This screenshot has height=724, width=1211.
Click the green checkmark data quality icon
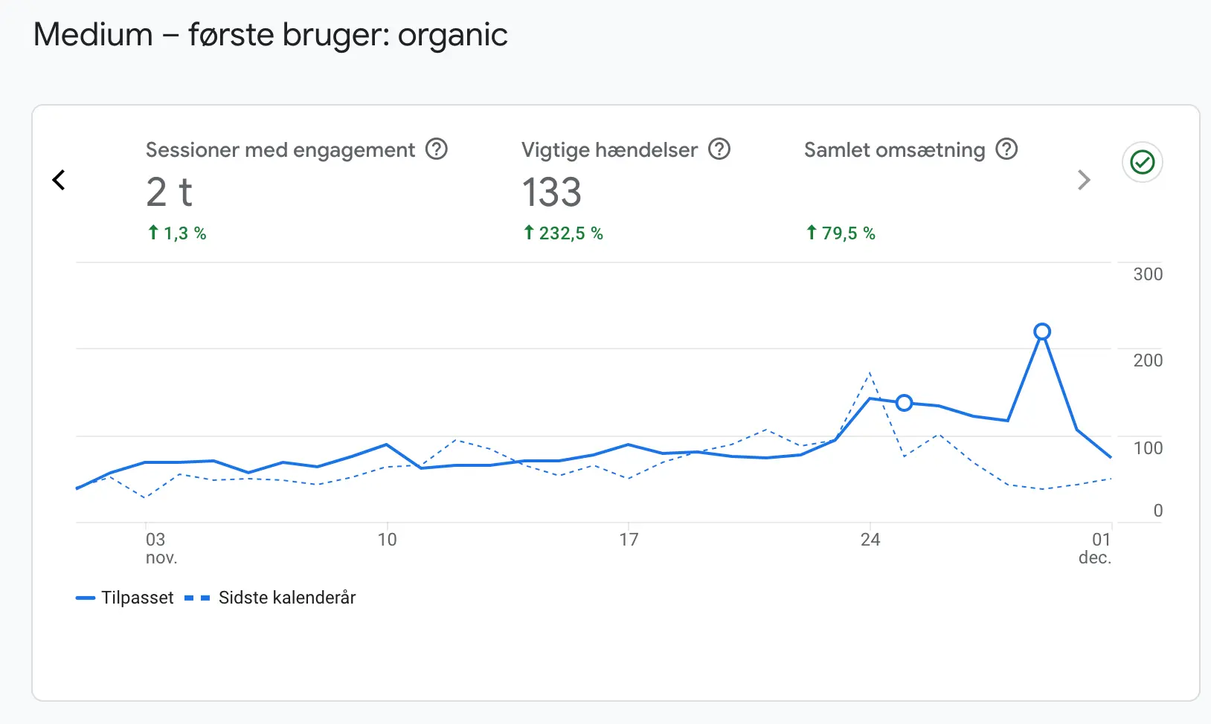1142,162
